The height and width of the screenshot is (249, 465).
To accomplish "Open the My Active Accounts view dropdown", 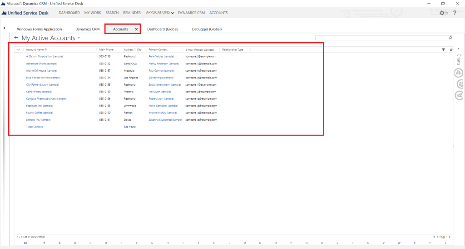I will (x=79, y=38).
